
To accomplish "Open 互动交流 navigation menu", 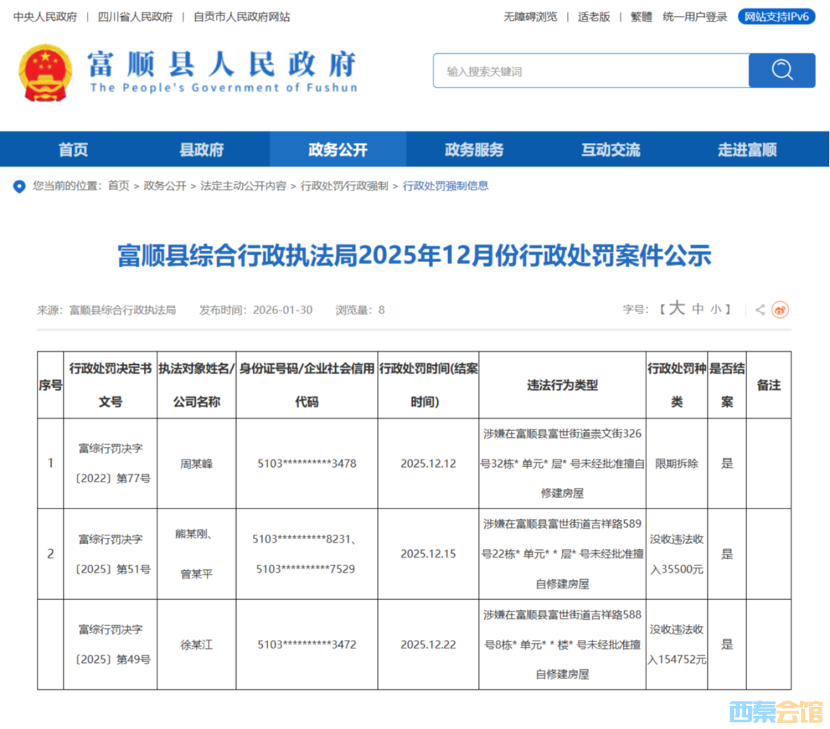I will [x=610, y=150].
